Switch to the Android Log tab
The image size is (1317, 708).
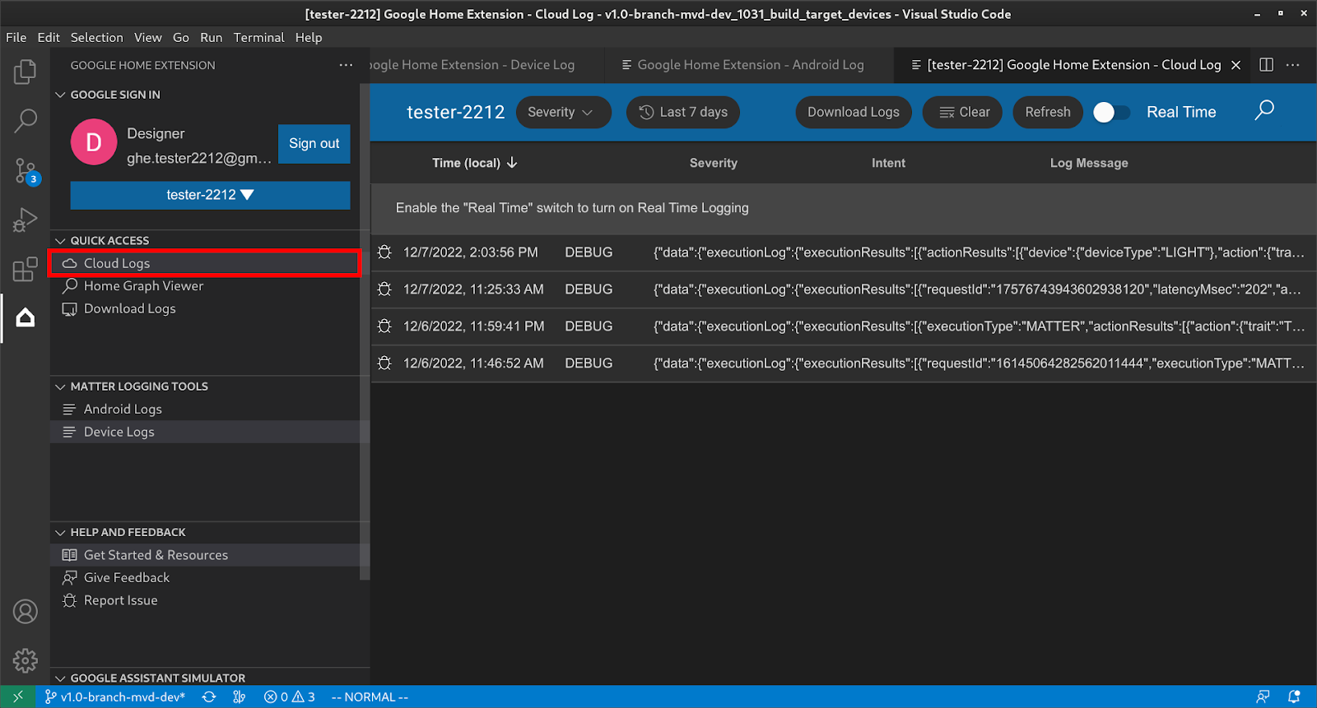pos(749,65)
